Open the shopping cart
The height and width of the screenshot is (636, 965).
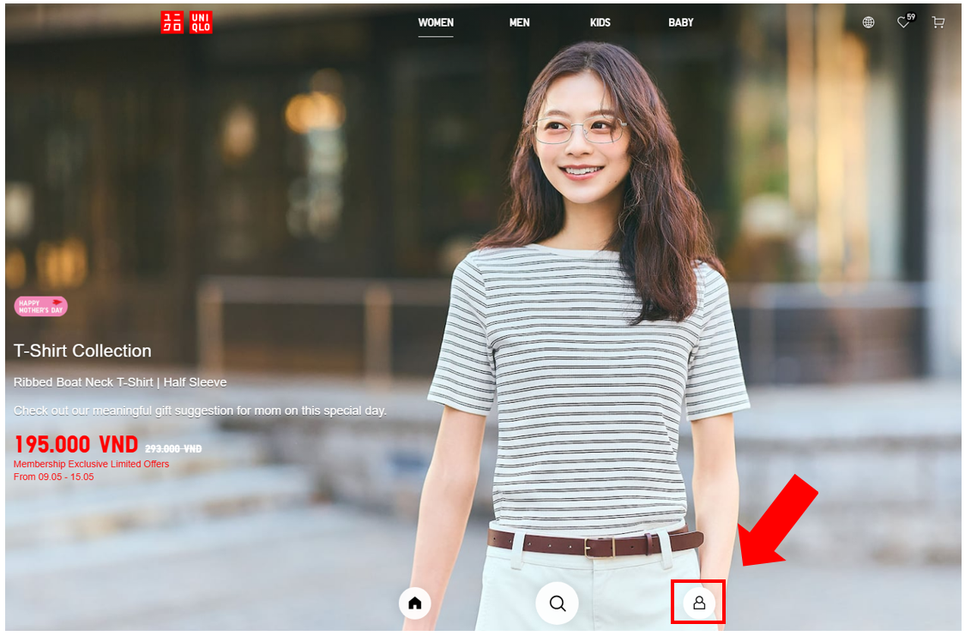pyautogui.click(x=938, y=23)
